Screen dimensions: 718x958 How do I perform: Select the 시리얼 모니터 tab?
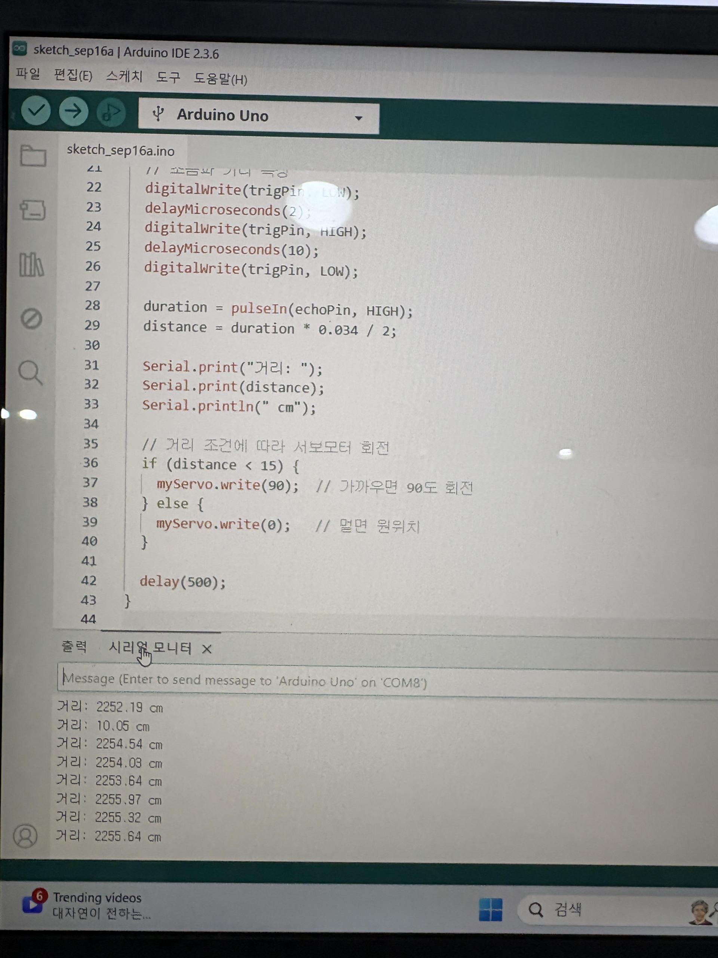[x=150, y=648]
